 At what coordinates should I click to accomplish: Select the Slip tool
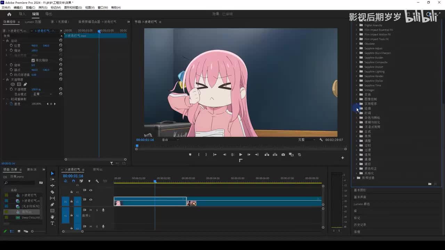point(52,198)
